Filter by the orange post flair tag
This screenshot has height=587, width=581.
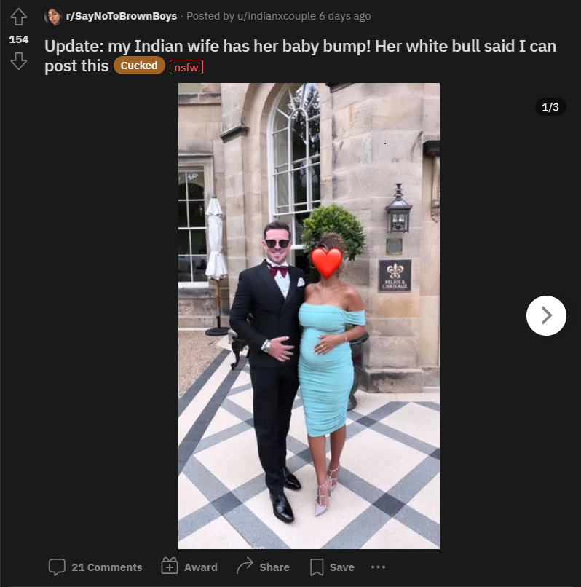139,66
